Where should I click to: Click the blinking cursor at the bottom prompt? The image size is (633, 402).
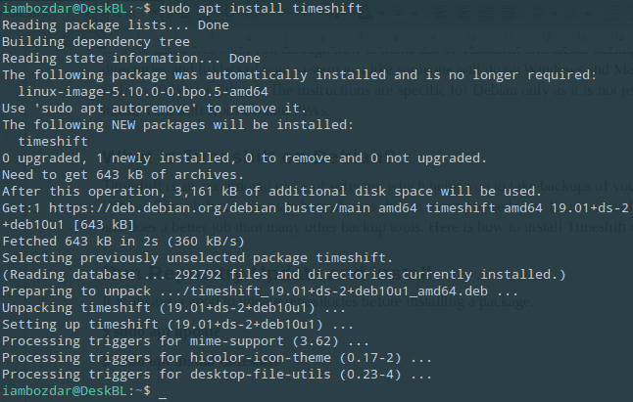(x=163, y=393)
